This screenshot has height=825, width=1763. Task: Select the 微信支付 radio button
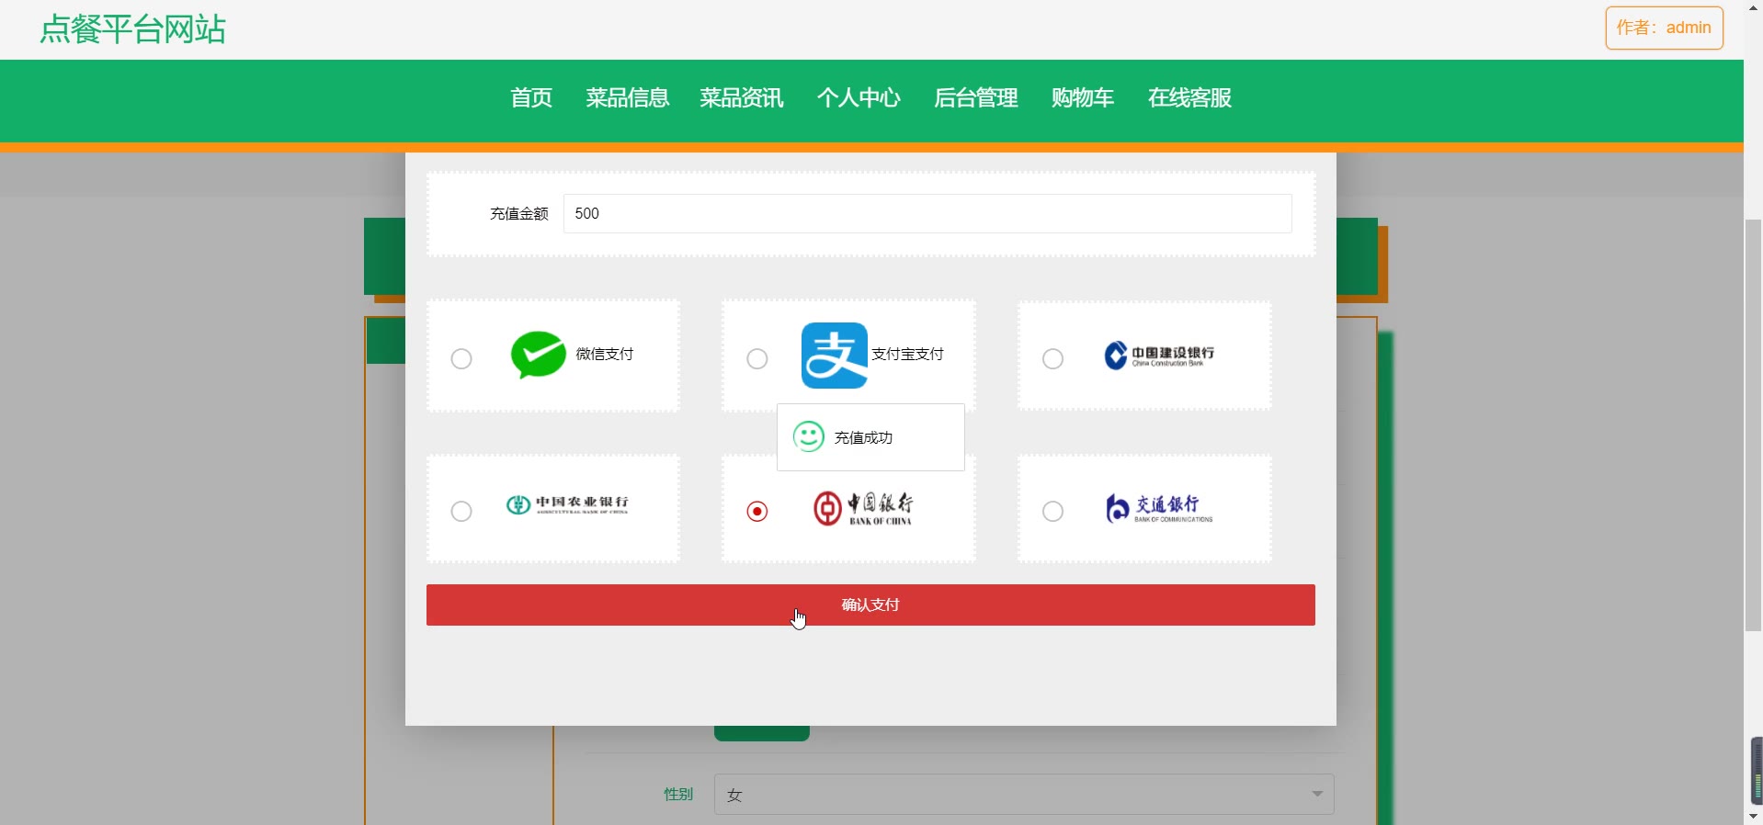click(x=461, y=358)
